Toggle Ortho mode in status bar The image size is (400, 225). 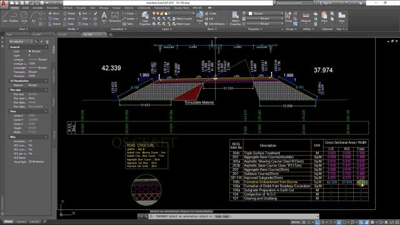(317, 222)
